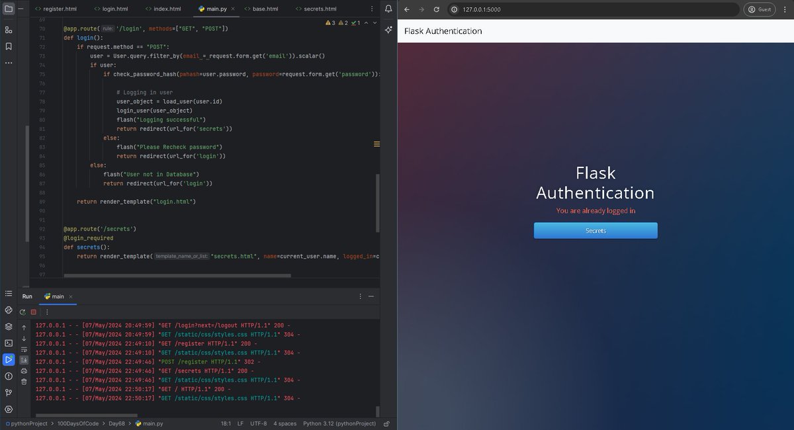Close the main run tab
This screenshot has width=794, height=430.
pyautogui.click(x=71, y=296)
